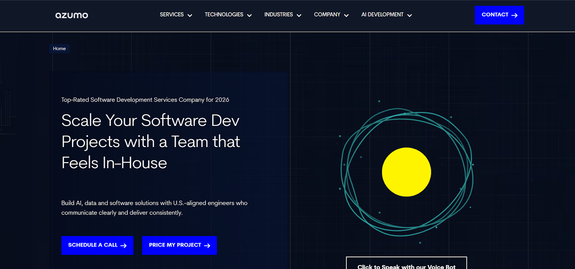
Task: Click the arrow icon in the Contact button
Action: click(514, 15)
